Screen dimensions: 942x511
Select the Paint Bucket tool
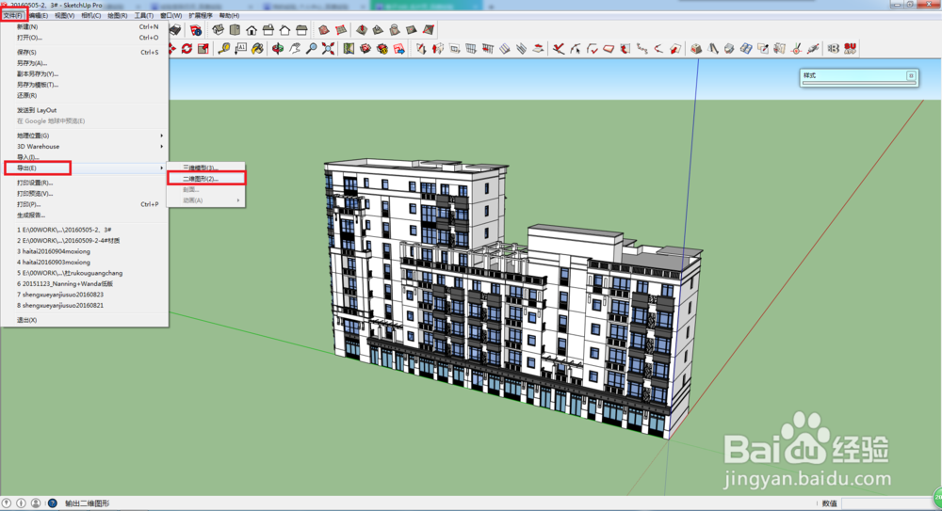click(x=257, y=49)
